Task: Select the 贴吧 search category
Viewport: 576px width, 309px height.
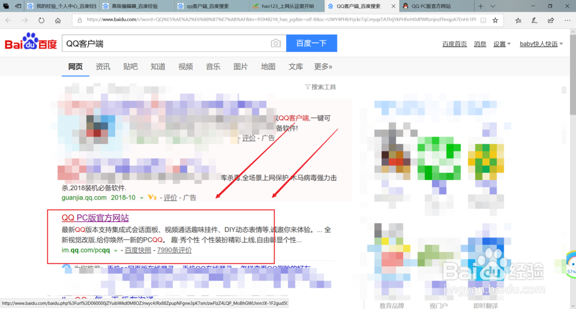Action: (130, 66)
